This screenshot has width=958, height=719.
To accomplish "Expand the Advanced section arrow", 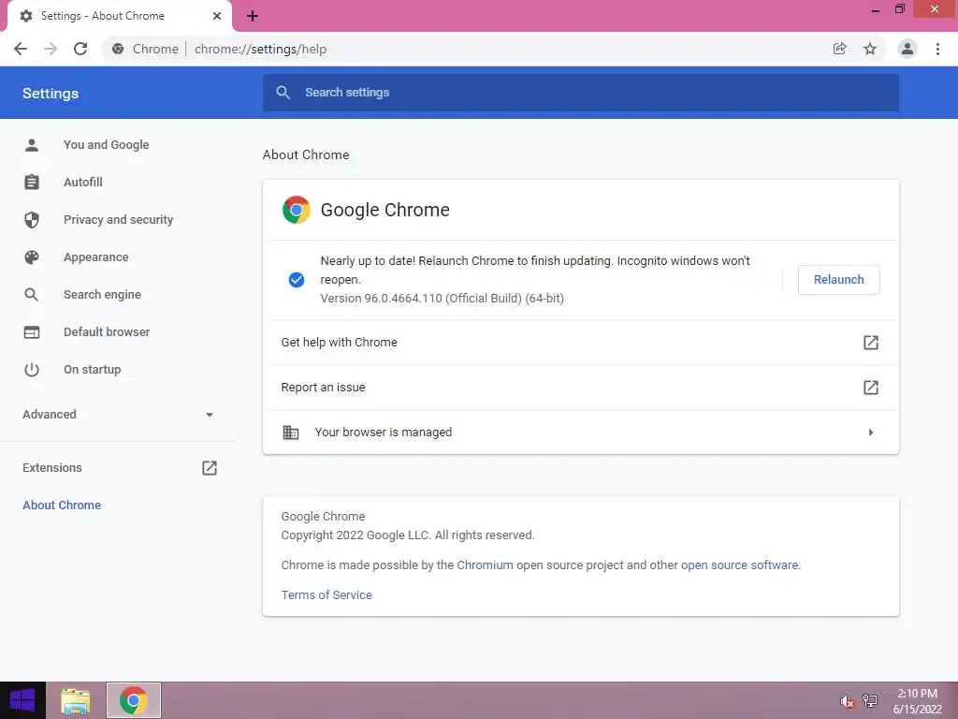I will 210,415.
